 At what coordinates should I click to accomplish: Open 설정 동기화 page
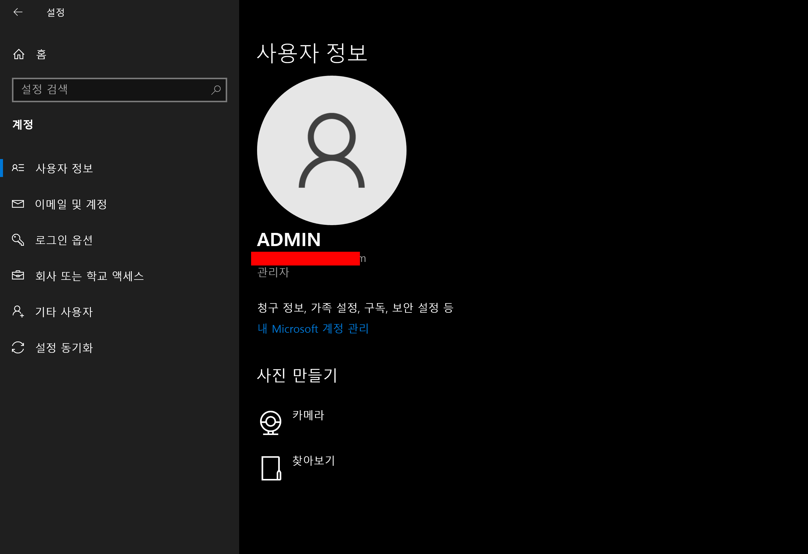(x=64, y=347)
